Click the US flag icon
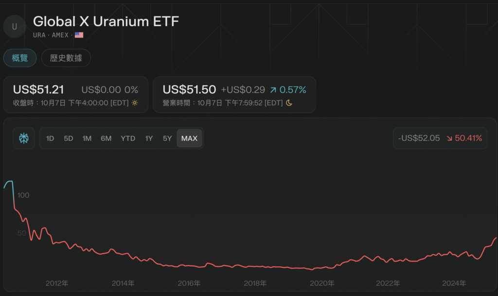Screen dimensions: 498x296 pyautogui.click(x=79, y=35)
